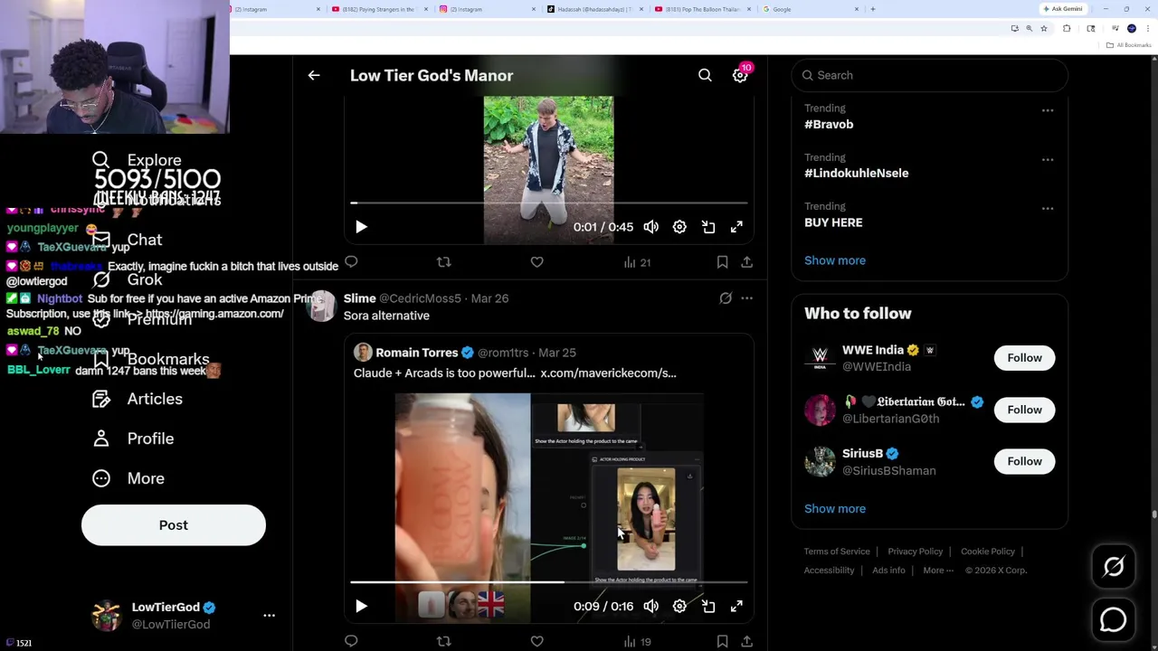The width and height of the screenshot is (1158, 651).
Task: Open the #Bravob trending topic
Action: point(829,125)
